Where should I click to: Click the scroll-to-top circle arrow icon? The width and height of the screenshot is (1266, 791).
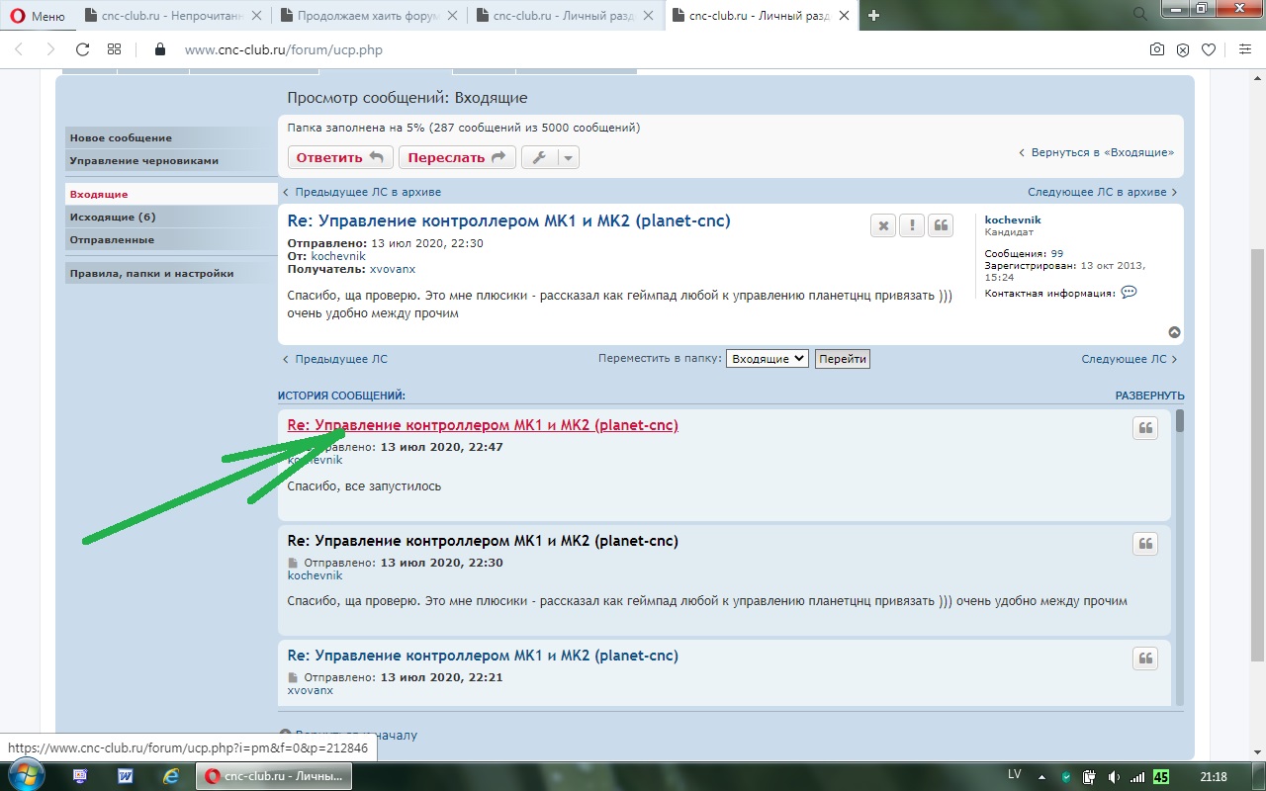pyautogui.click(x=1174, y=333)
